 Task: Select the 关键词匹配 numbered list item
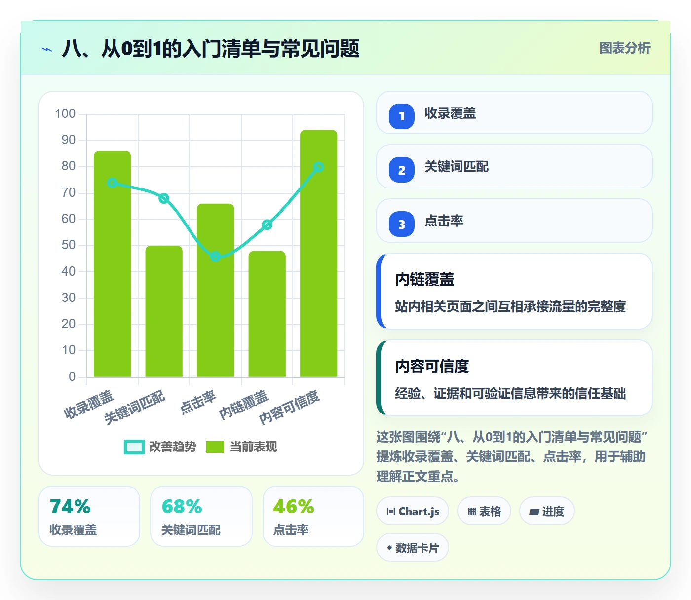(x=514, y=166)
